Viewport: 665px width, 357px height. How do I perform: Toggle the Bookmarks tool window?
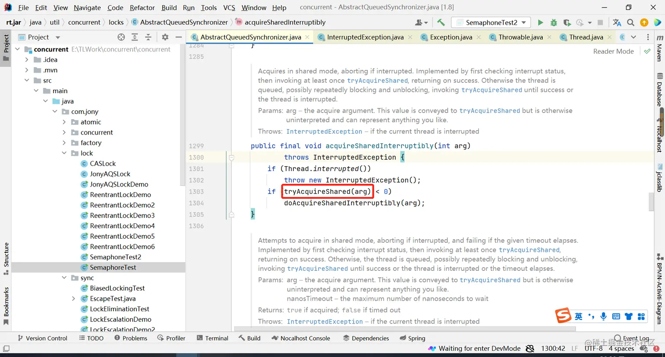(6, 306)
